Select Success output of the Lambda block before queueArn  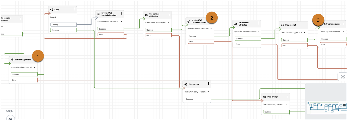(x=201, y=36)
